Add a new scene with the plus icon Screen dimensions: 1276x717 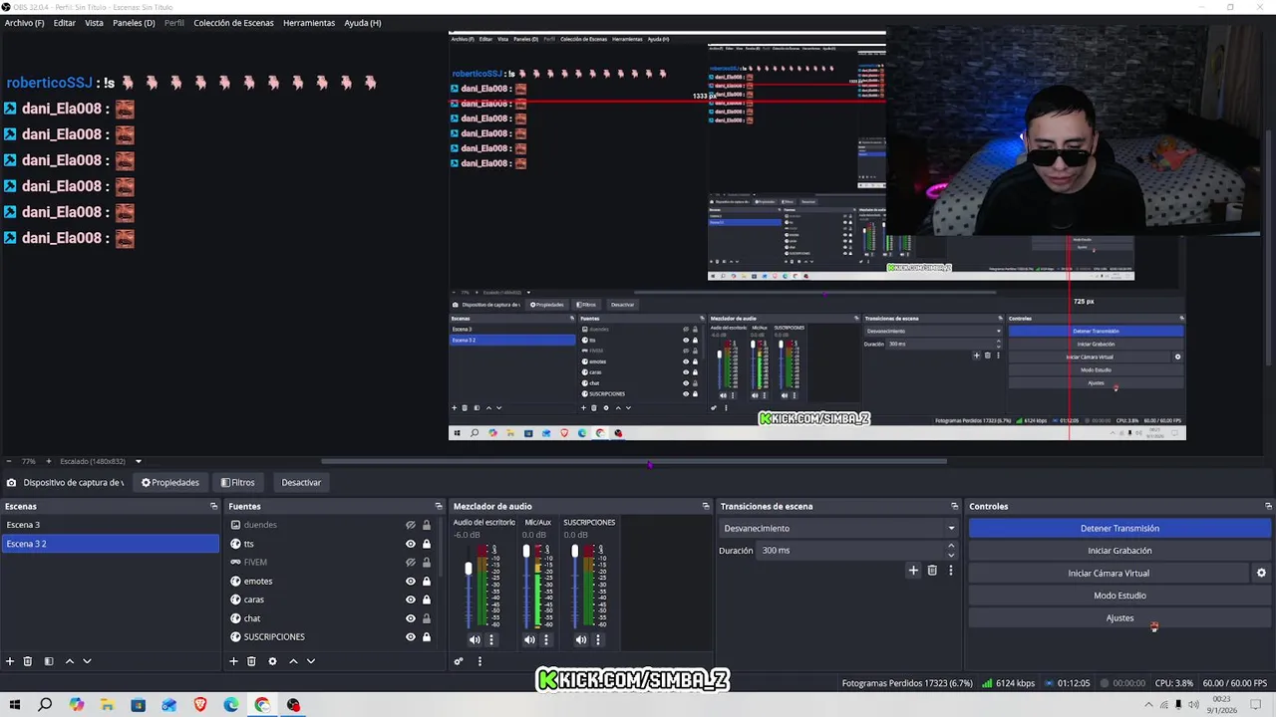click(10, 661)
